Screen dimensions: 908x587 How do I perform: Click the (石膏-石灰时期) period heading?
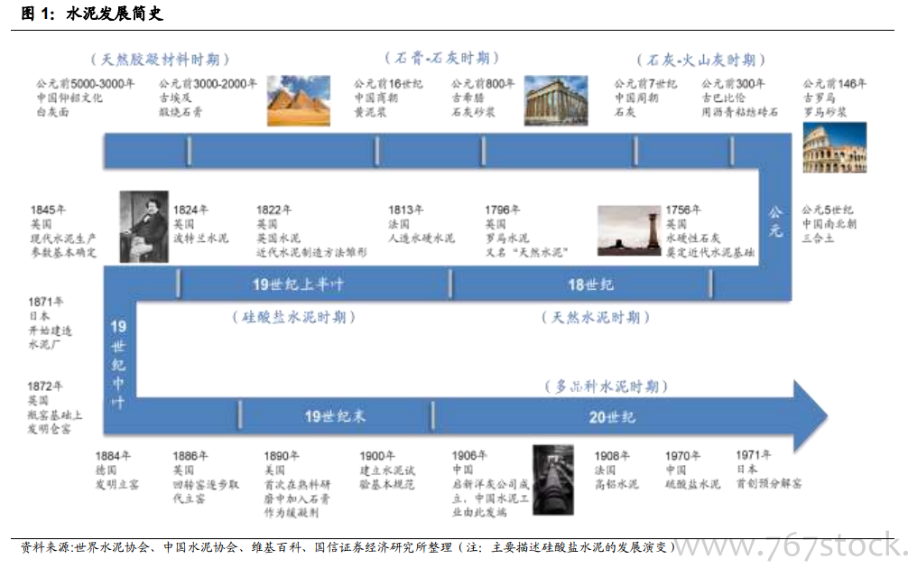[442, 58]
